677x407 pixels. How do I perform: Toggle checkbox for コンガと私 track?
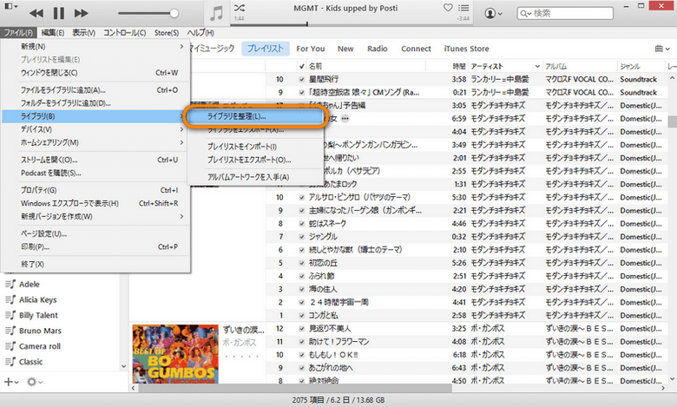tap(302, 315)
